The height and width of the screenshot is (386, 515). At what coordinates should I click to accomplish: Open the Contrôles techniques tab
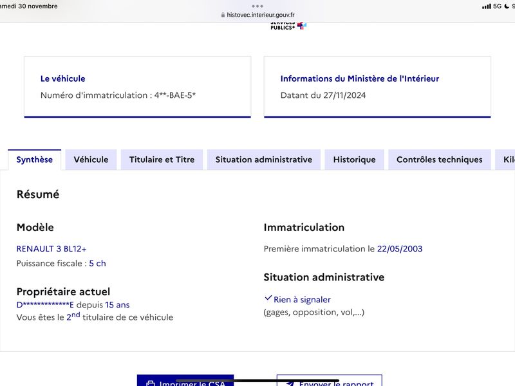(x=440, y=160)
